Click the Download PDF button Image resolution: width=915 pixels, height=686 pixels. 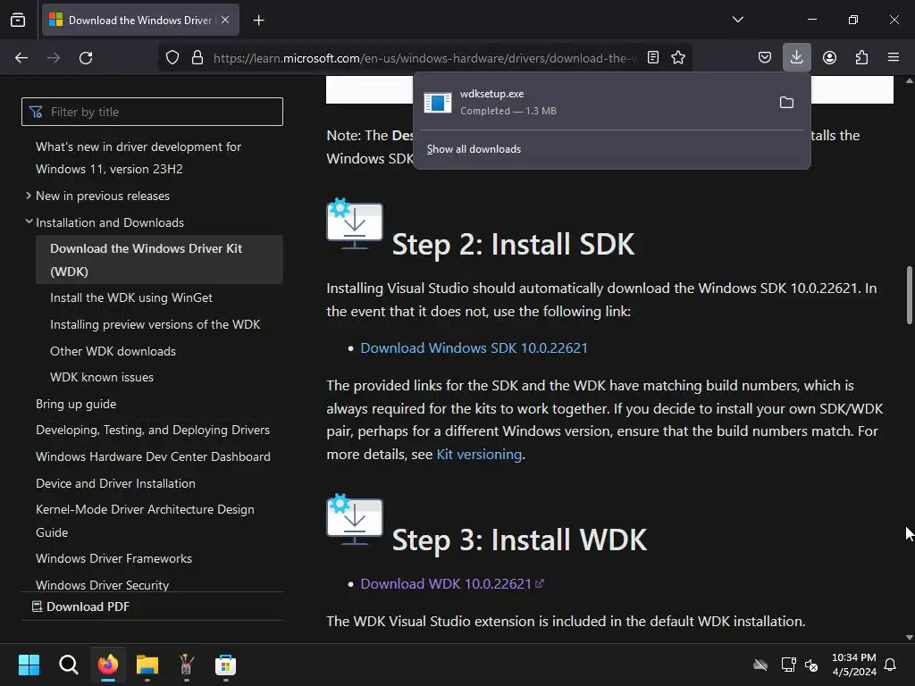click(81, 607)
